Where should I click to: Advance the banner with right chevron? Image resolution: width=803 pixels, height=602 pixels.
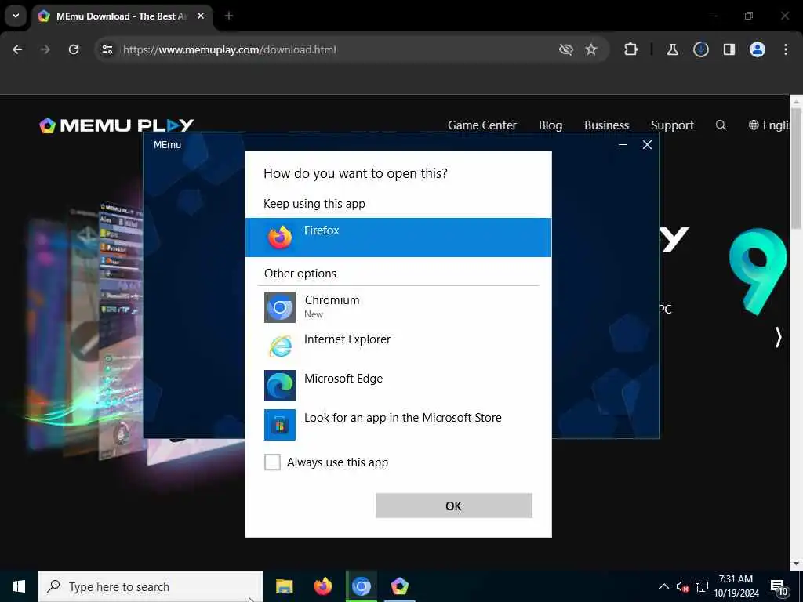[x=779, y=337]
